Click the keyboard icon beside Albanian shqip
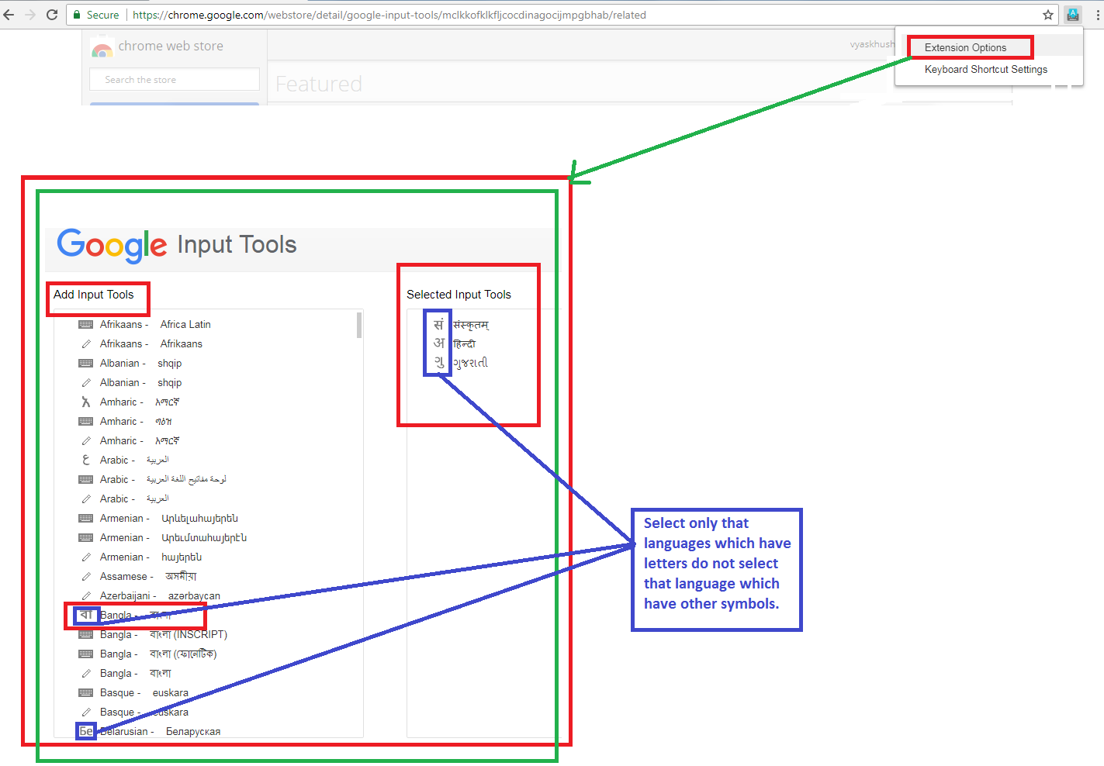 pos(86,364)
